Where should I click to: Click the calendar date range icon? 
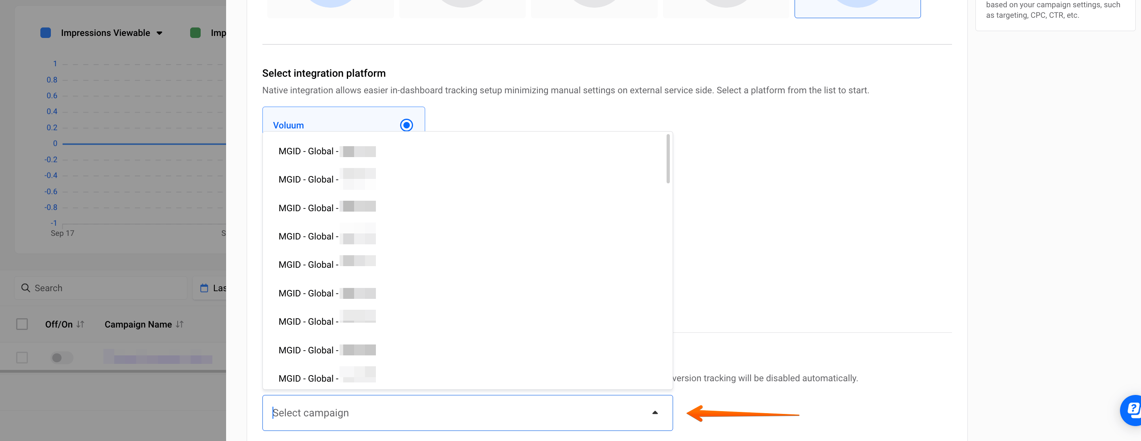pos(204,288)
